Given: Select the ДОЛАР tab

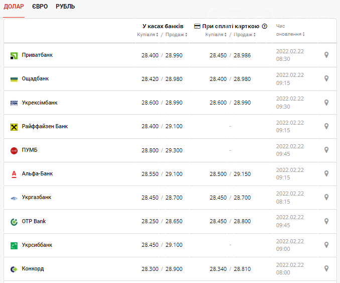Looking at the screenshot, I should [14, 7].
